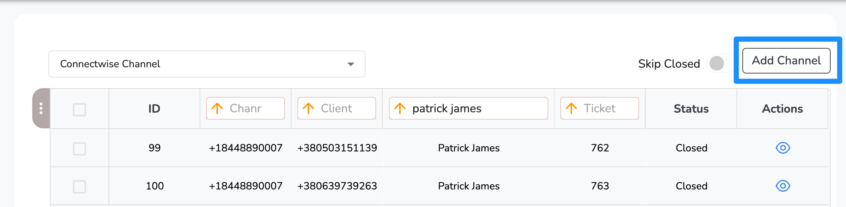This screenshot has width=846, height=207.
Task: Toggle the Skip Closed switch
Action: tap(720, 63)
